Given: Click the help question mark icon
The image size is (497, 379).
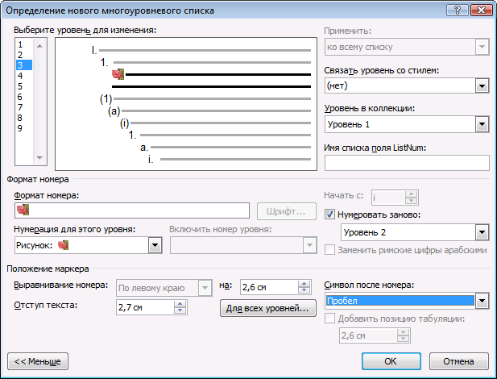Looking at the screenshot, I should [457, 10].
